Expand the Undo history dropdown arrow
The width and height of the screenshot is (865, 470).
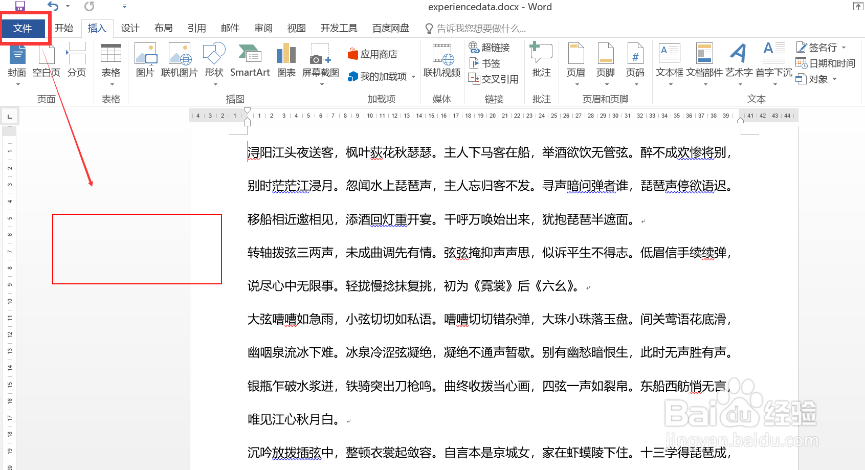(68, 7)
